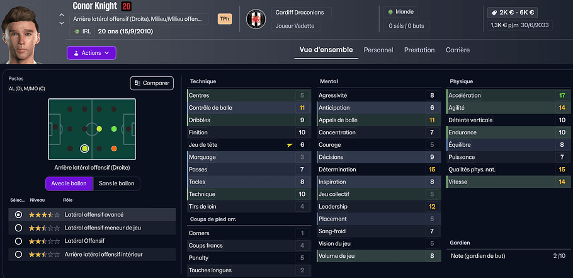Open the Actions dropdown menu
This screenshot has height=278, width=573.
coord(91,53)
